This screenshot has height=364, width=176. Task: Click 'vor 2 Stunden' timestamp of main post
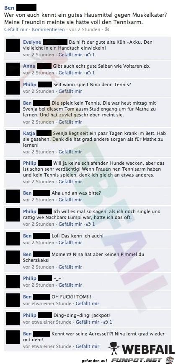85,30
